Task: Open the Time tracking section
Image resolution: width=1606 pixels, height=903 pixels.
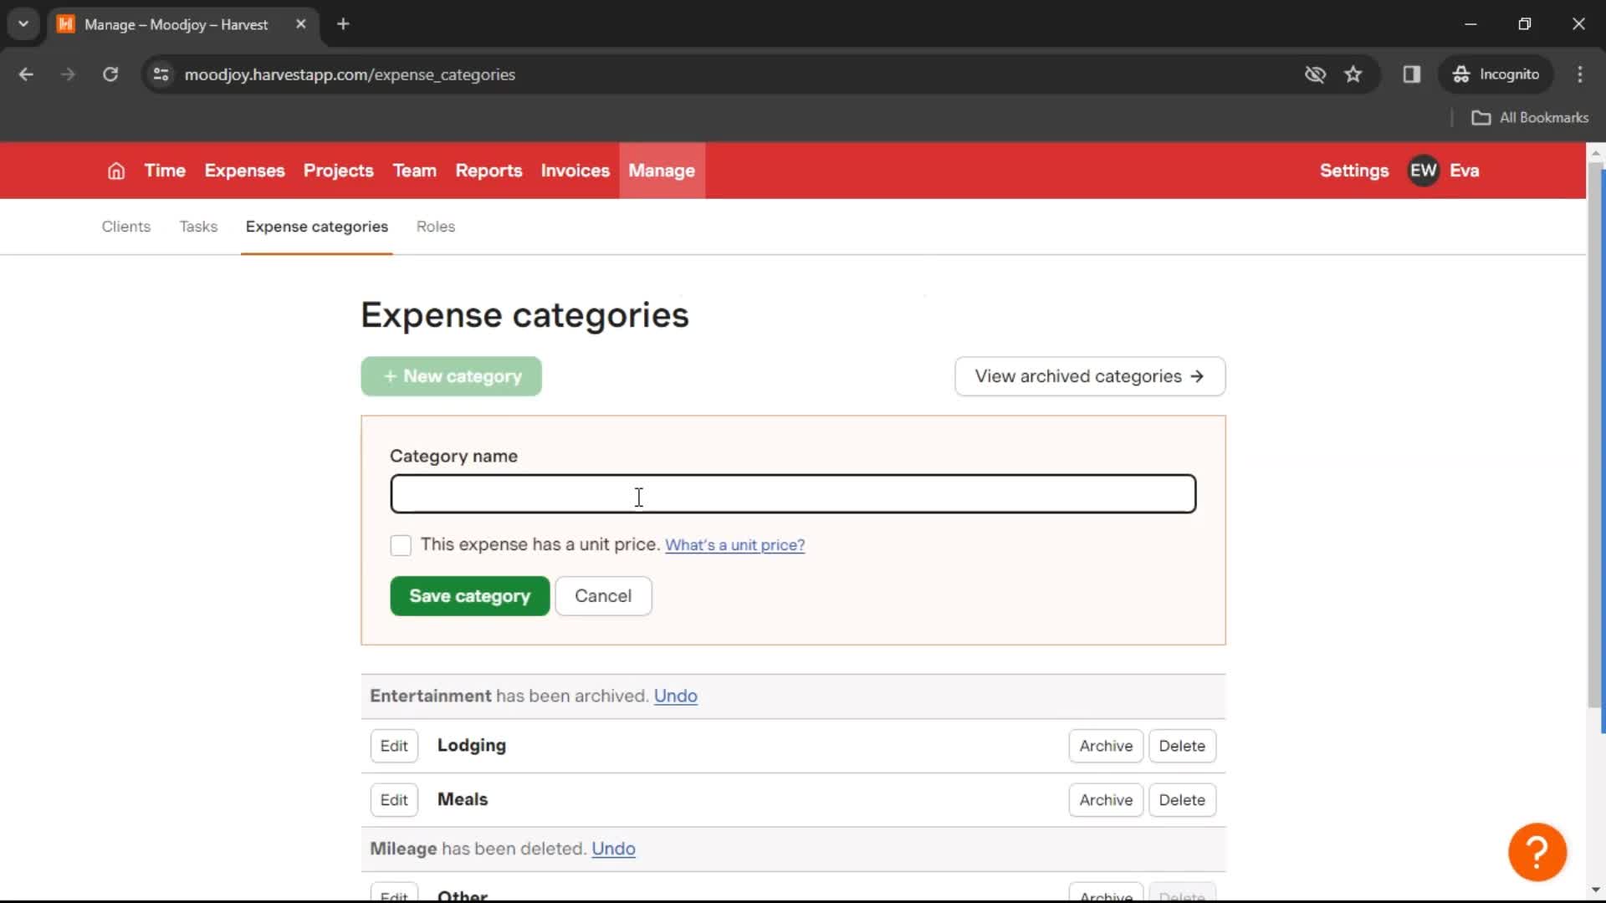Action: coord(164,170)
